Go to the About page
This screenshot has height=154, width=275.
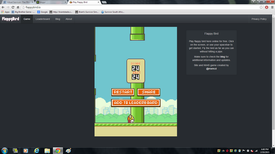point(69,19)
